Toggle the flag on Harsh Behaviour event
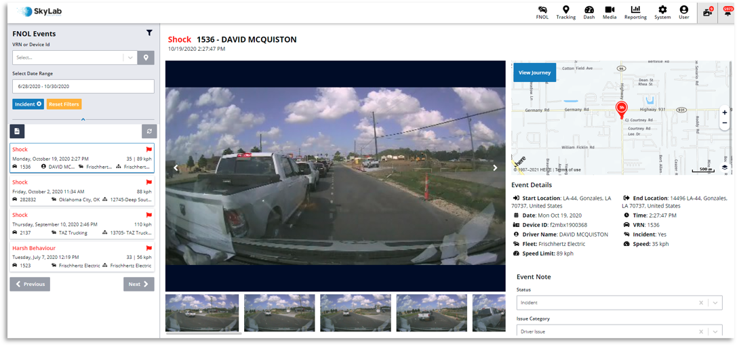Screen dimensions: 737x345 148,248
